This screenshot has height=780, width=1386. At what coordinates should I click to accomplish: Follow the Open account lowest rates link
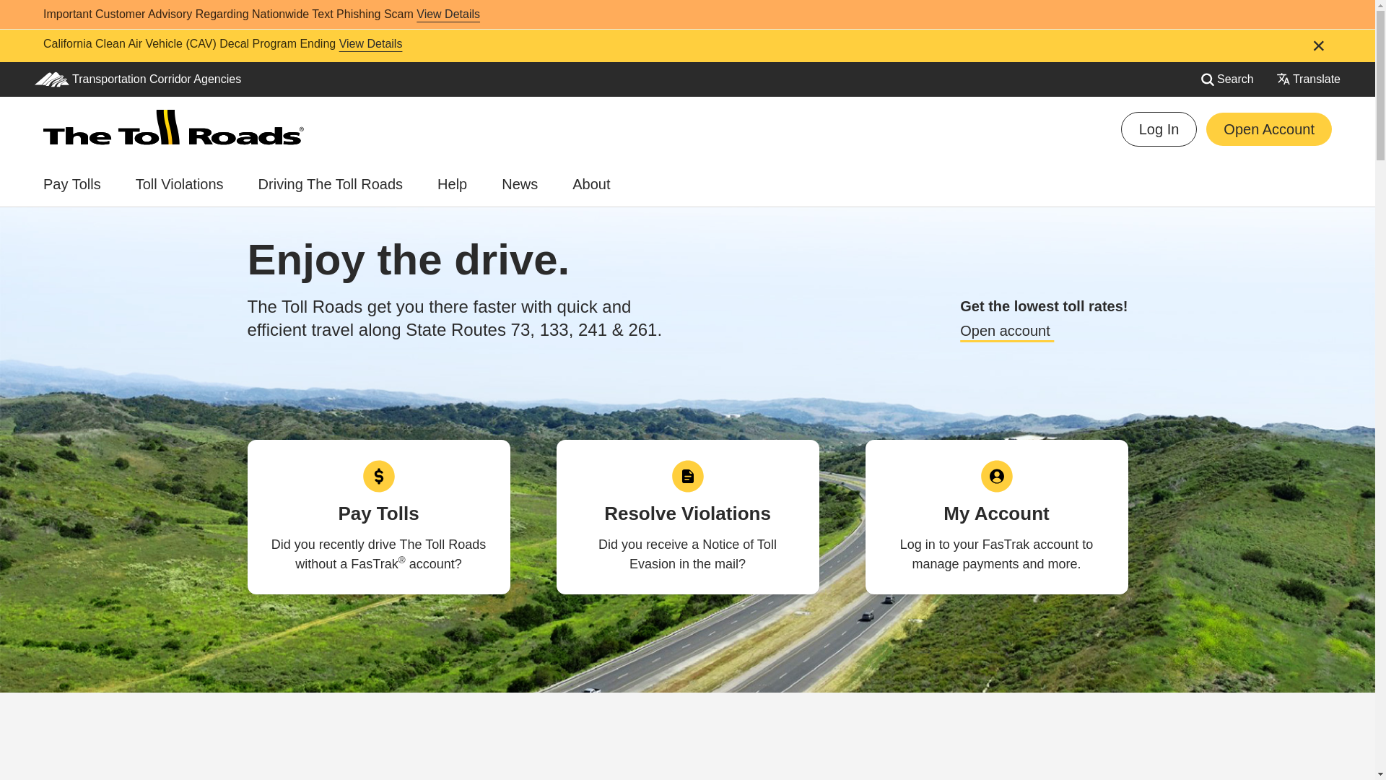1005,331
